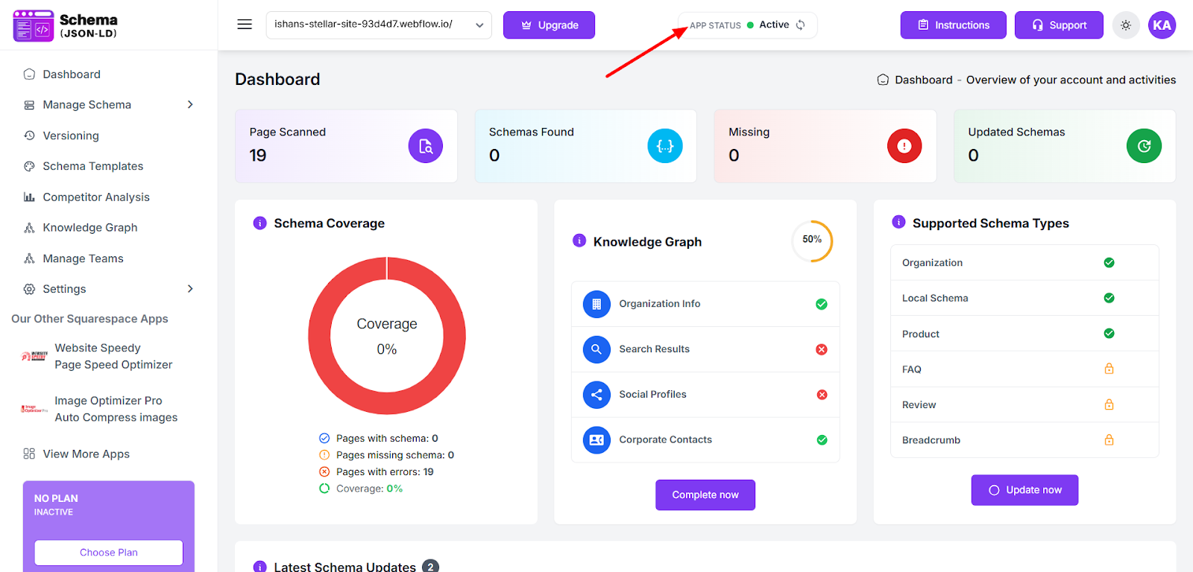1193x572 pixels.
Task: Expand the Manage Schema submenu
Action: point(190,105)
